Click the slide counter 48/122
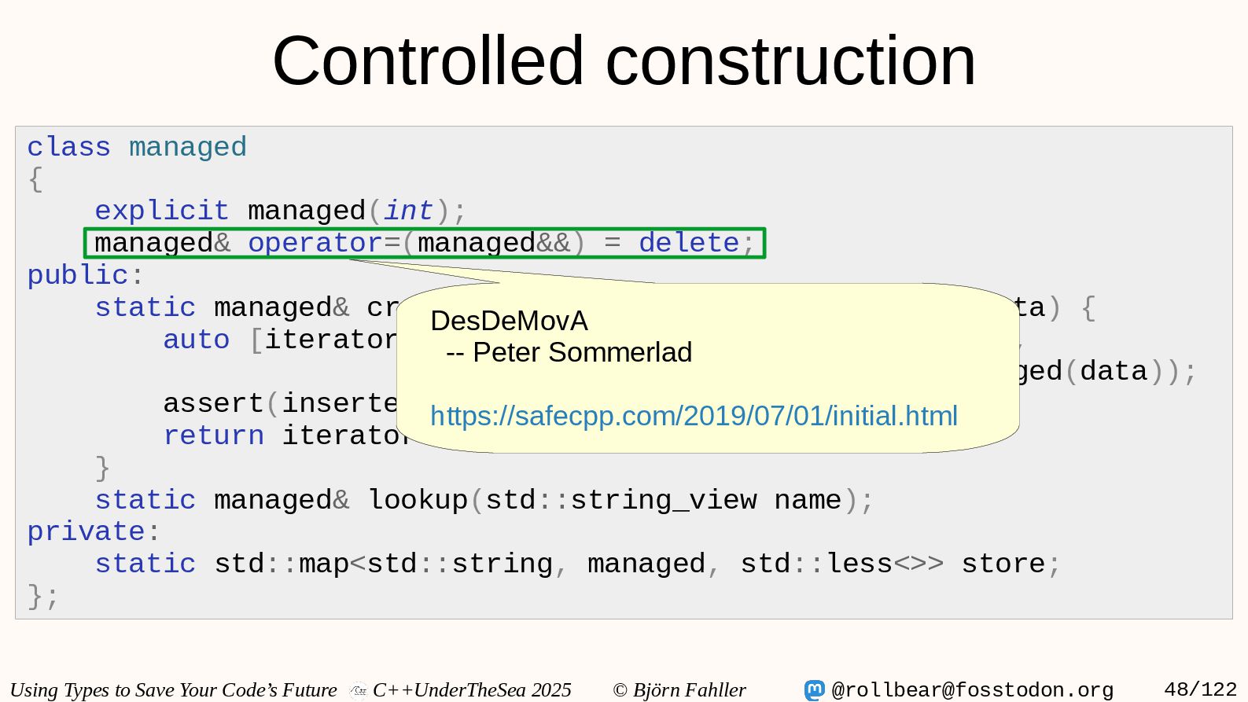The width and height of the screenshot is (1248, 702). coord(1200,689)
